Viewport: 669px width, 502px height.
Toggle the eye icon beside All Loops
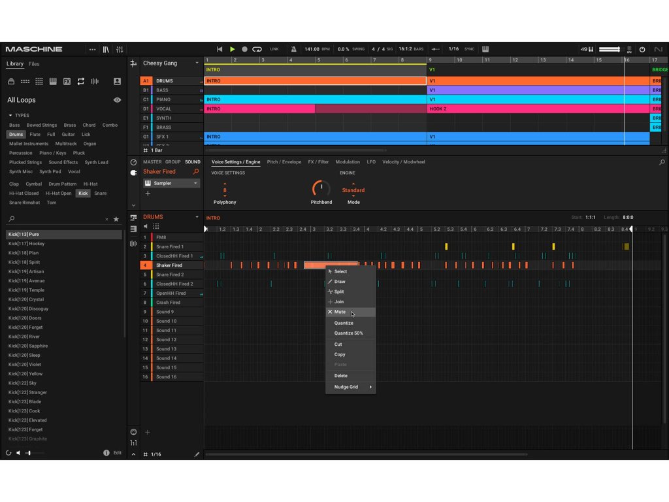pyautogui.click(x=117, y=100)
